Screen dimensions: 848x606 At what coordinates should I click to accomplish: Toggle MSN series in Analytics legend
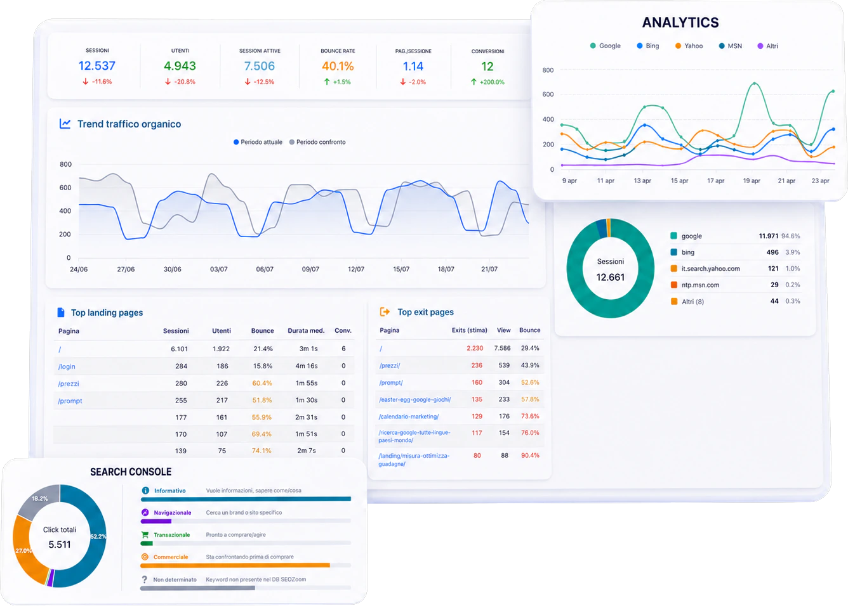(x=731, y=46)
